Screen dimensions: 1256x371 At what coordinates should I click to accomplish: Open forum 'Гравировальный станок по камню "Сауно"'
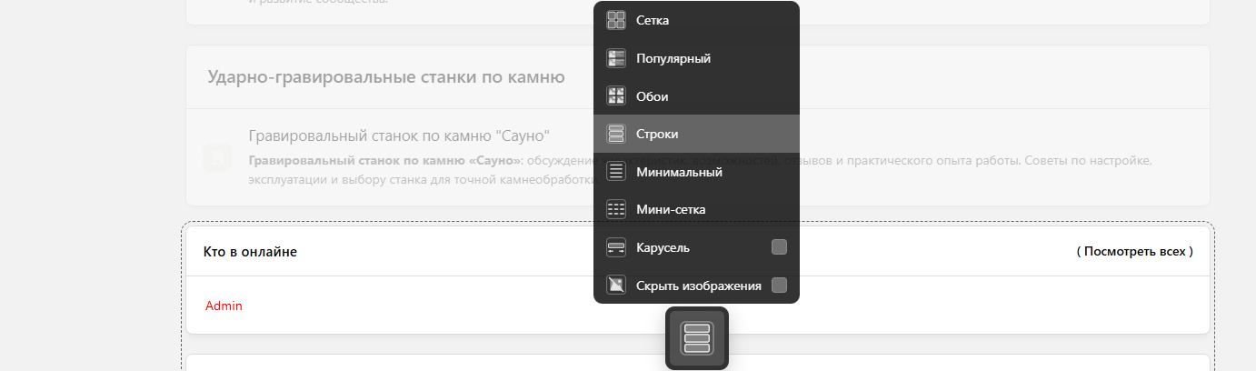[x=399, y=136]
